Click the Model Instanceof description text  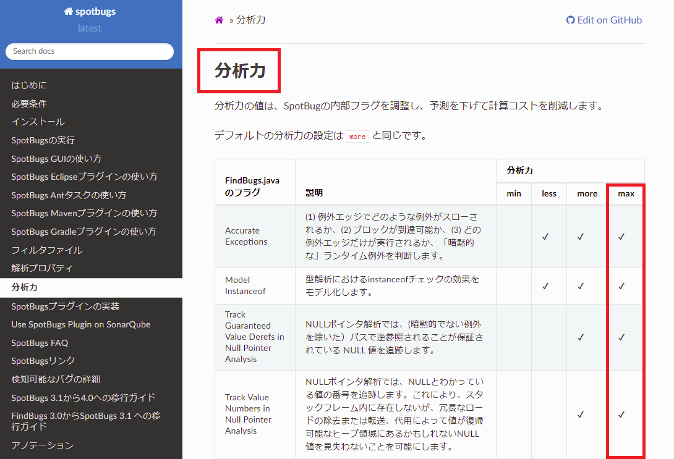tap(392, 285)
